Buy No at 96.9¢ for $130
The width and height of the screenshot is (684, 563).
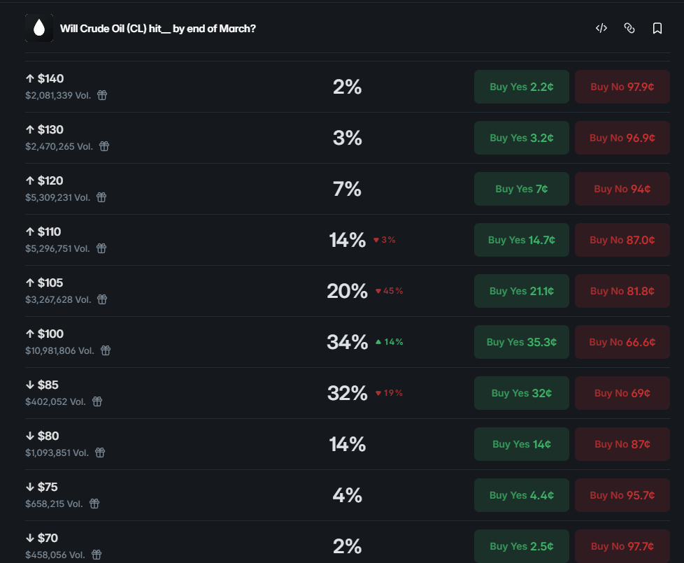(622, 138)
